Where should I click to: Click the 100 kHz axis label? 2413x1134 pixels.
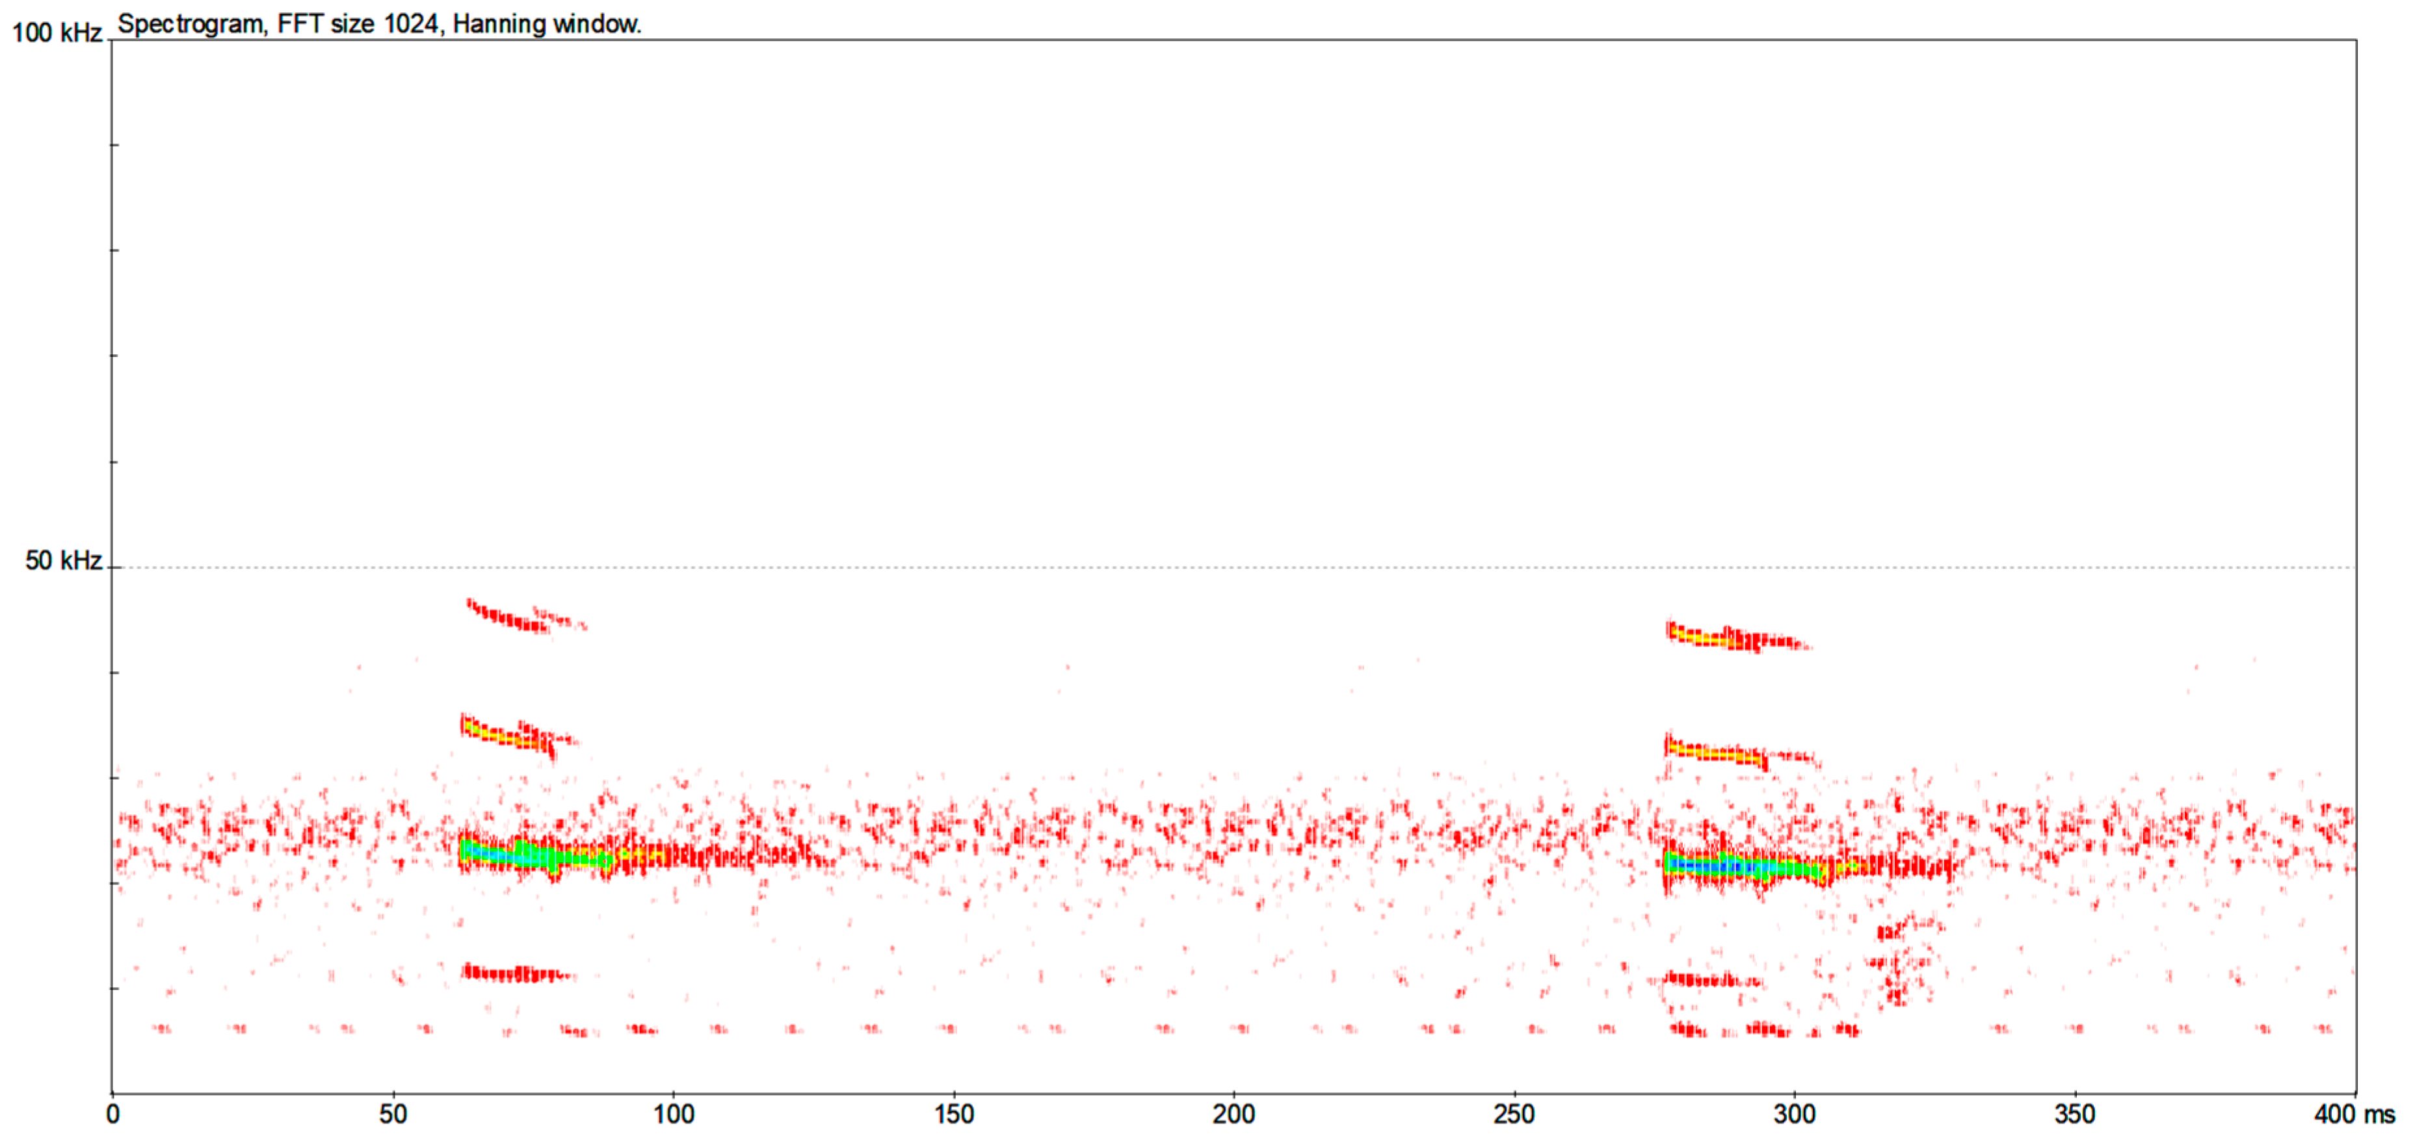pyautogui.click(x=56, y=32)
